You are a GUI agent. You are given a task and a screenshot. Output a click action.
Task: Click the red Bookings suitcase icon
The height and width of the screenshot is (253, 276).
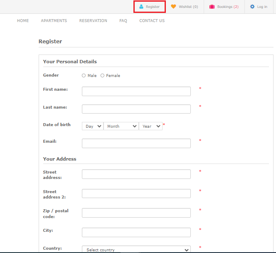point(212,7)
